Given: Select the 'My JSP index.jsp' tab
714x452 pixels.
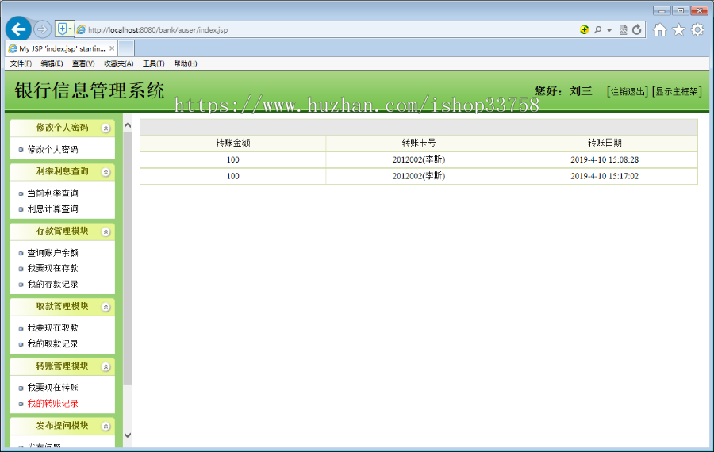Looking at the screenshot, I should point(62,48).
